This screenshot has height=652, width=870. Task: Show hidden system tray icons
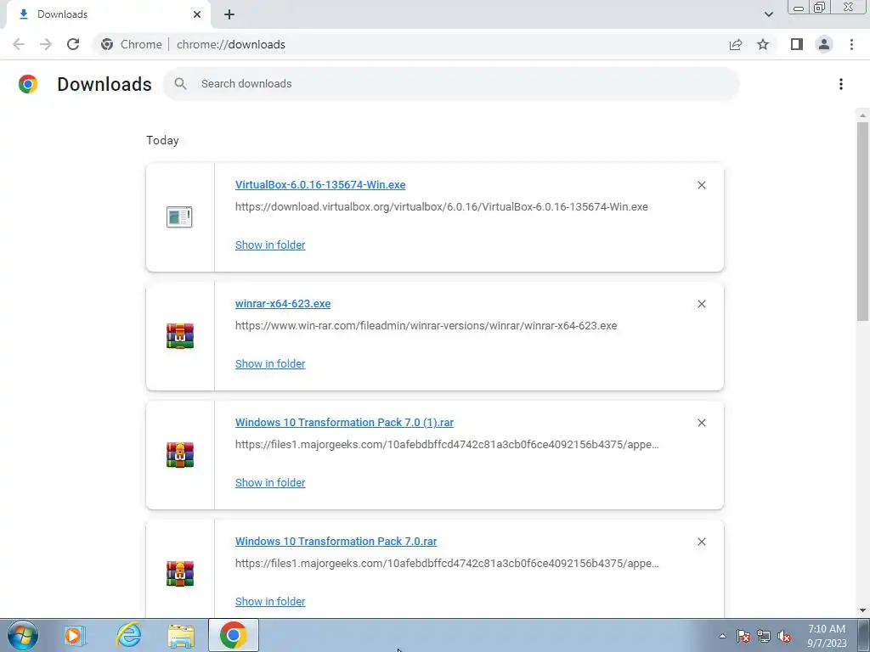point(722,636)
